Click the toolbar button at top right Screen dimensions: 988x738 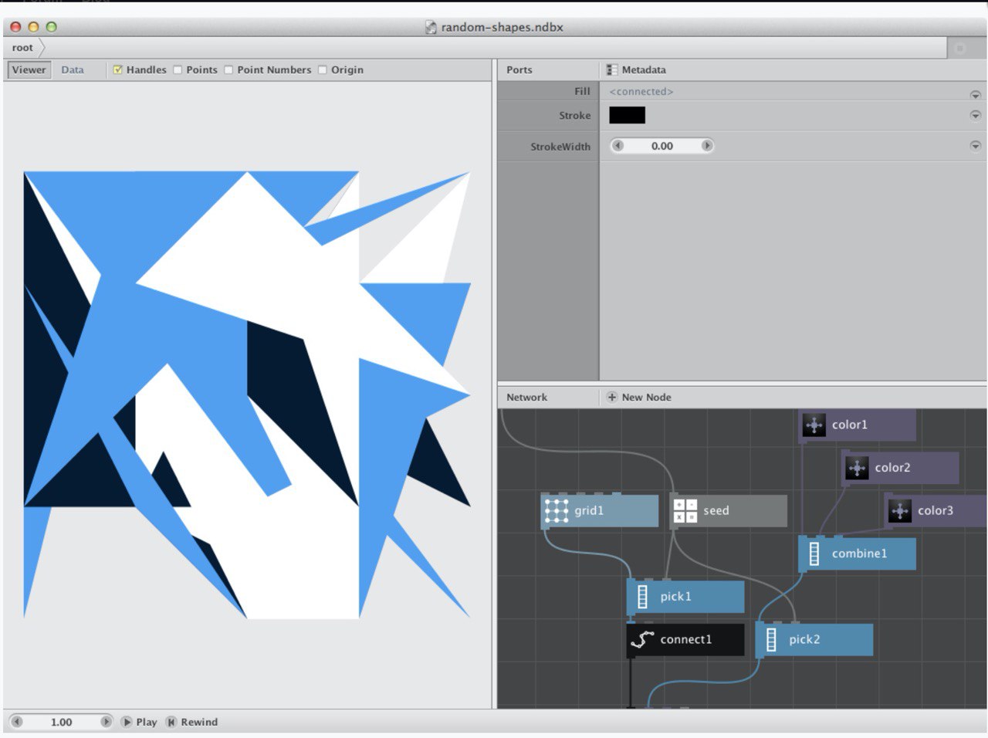[960, 48]
